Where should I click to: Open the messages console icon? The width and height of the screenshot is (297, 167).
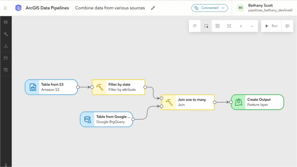(287, 26)
